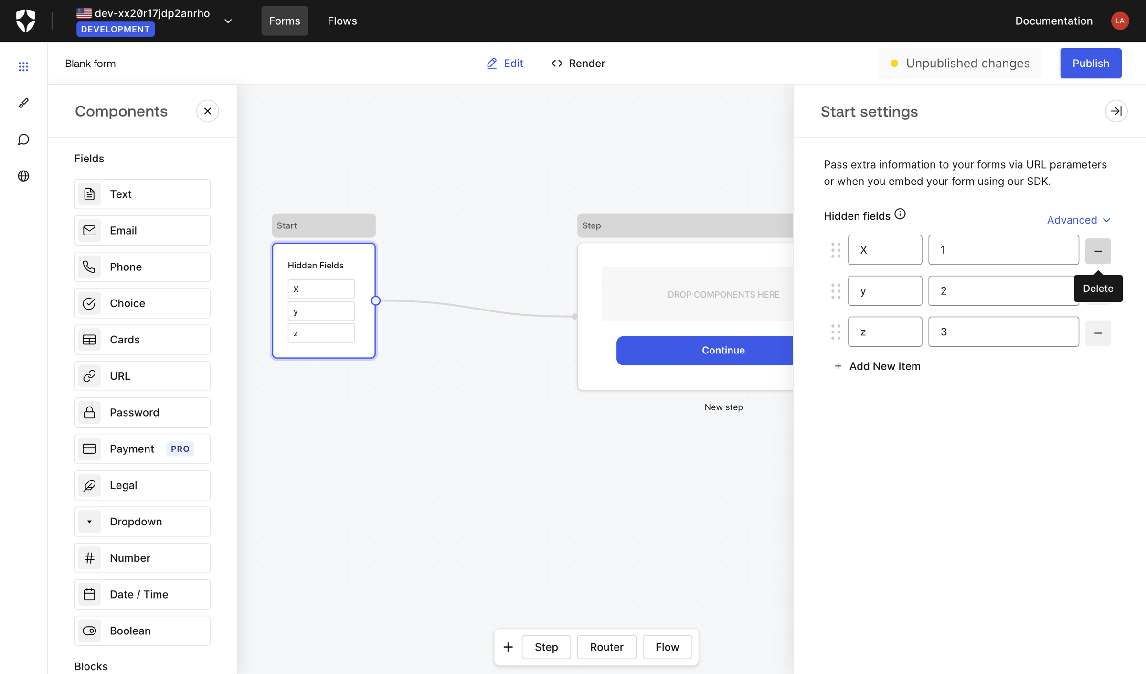Add a new Router node

[x=606, y=647]
